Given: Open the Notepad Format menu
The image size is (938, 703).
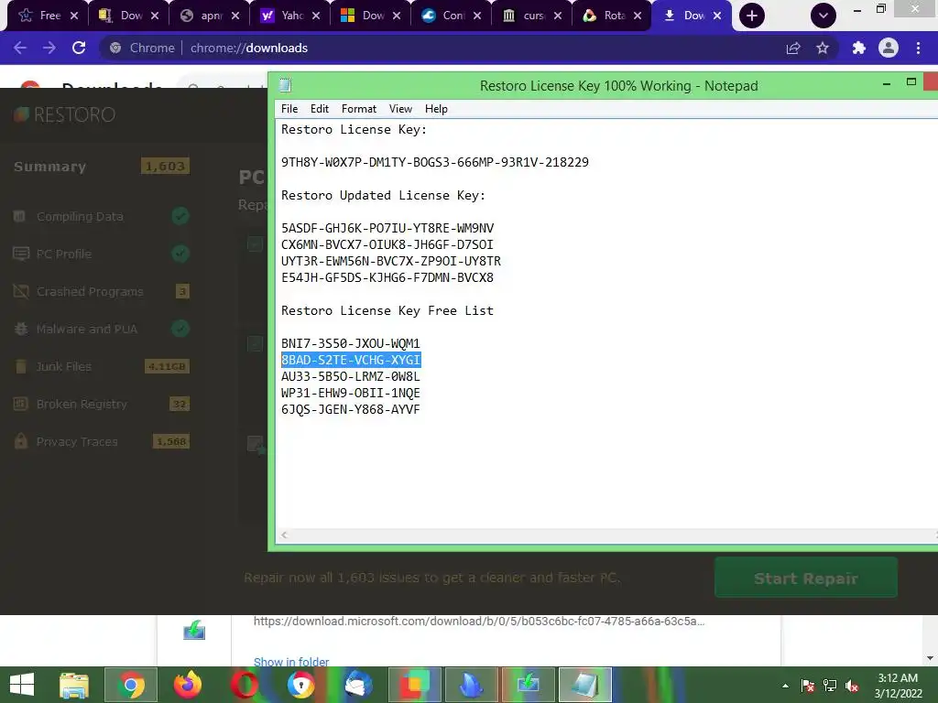Looking at the screenshot, I should click(x=359, y=109).
